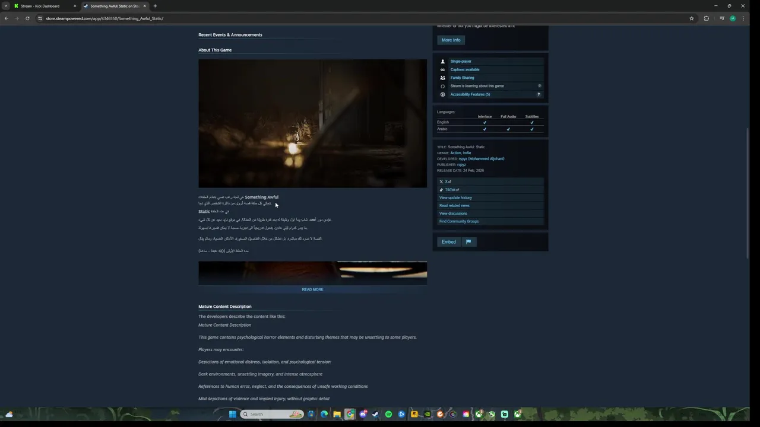Open Rockstar Games Launcher from the taskbar
The height and width of the screenshot is (427, 760).
tap(414, 414)
